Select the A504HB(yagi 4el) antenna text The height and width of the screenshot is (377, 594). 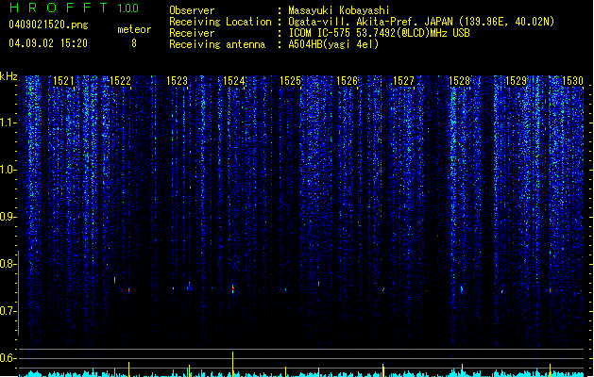tap(333, 44)
